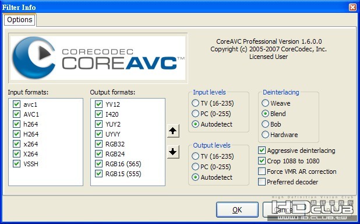Toggle the uppercase AVC1 input format
The height and width of the screenshot is (224, 360).
point(16,114)
